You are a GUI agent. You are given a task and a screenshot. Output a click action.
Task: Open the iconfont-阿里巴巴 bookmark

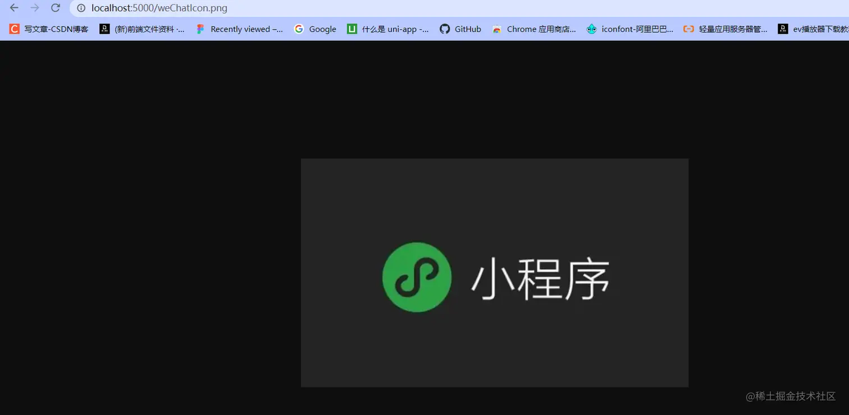click(x=630, y=29)
